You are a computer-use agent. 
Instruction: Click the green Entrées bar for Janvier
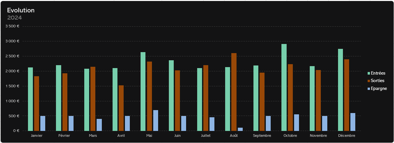pyautogui.click(x=30, y=99)
